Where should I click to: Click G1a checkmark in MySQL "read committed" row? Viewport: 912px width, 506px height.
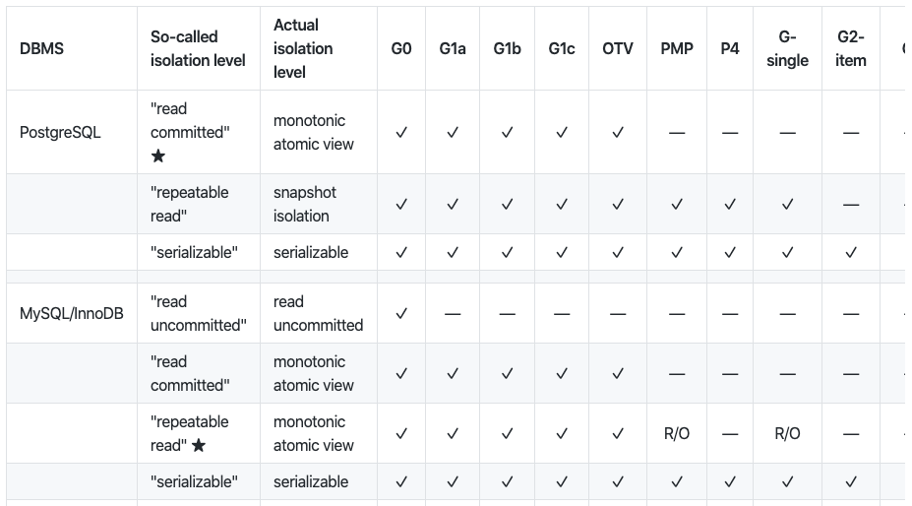453,374
